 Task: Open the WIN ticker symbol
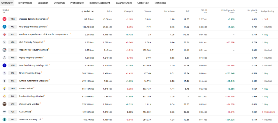pyautogui.click(x=12, y=104)
